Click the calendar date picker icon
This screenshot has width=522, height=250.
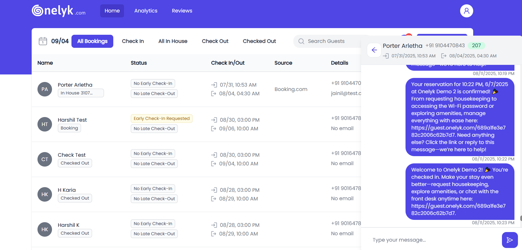43,41
